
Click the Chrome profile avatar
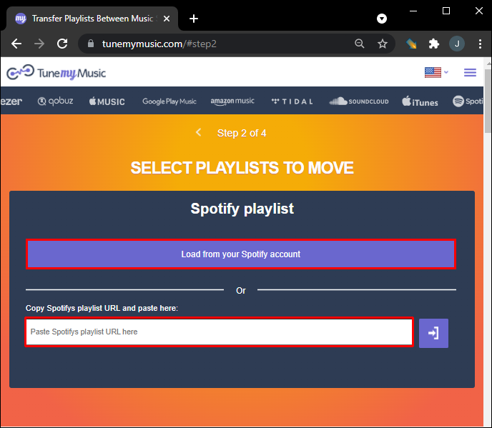pyautogui.click(x=456, y=44)
